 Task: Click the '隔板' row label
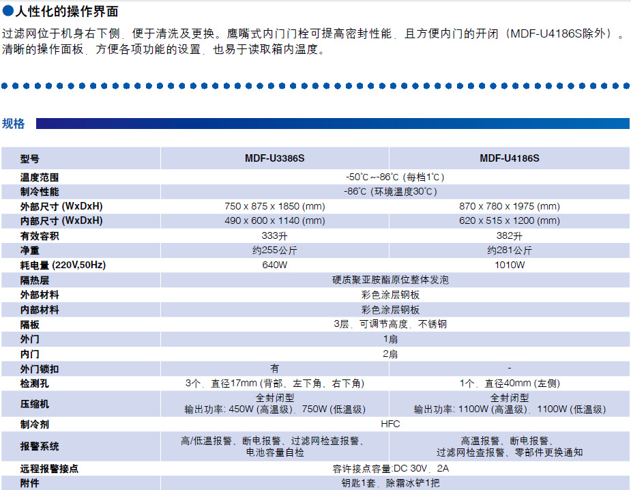[x=30, y=325]
